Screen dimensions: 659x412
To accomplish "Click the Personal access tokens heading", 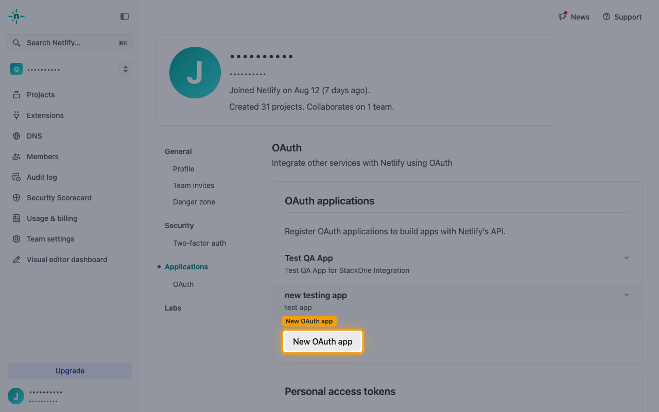I will 340,391.
